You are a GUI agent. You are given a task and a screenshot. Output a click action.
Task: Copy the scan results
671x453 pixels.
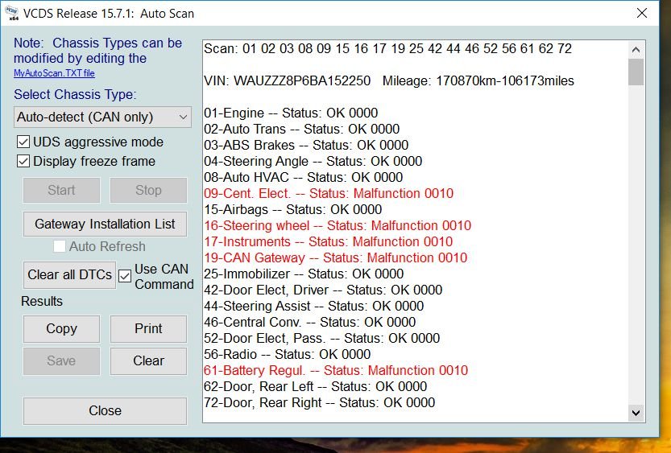point(61,328)
